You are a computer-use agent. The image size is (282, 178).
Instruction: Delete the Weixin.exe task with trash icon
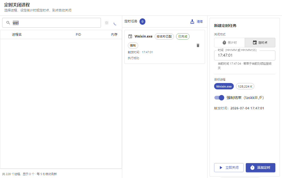pyautogui.click(x=198, y=45)
